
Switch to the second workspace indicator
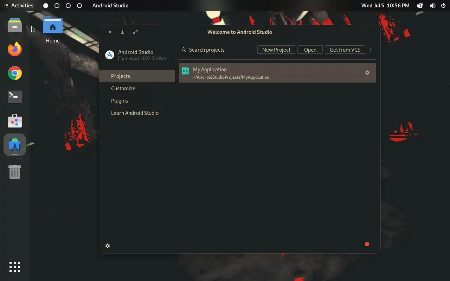pyautogui.click(x=57, y=6)
